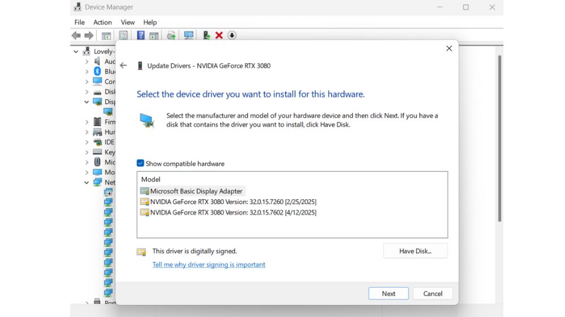Open the Action menu
This screenshot has width=565, height=317.
coord(102,23)
